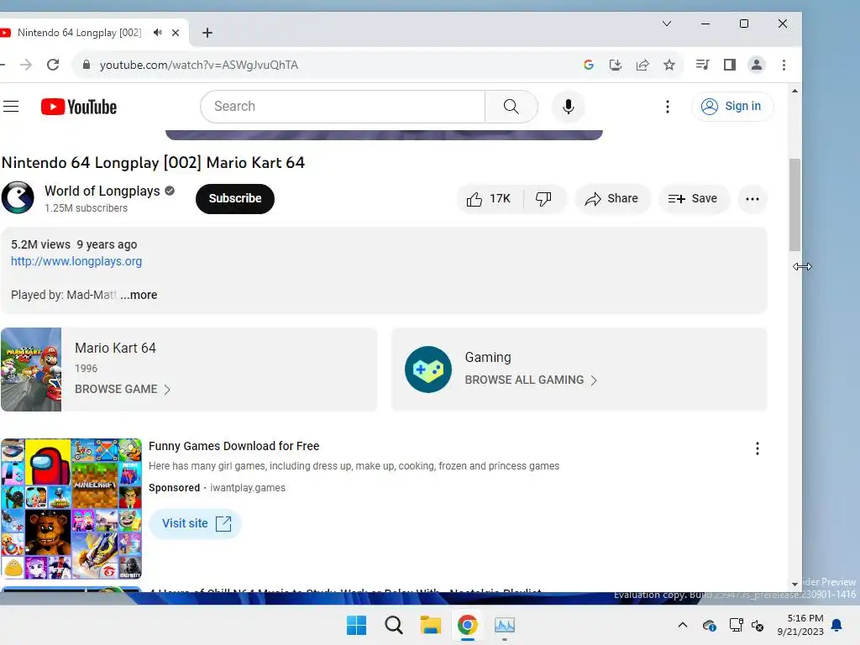Open YouTube settings three-dot menu
The image size is (860, 645).
tap(668, 107)
